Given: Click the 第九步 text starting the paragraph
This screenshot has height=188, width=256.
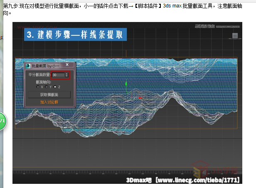Looking at the screenshot, I should tap(10, 6).
